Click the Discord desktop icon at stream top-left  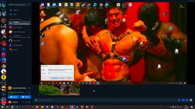43,5
